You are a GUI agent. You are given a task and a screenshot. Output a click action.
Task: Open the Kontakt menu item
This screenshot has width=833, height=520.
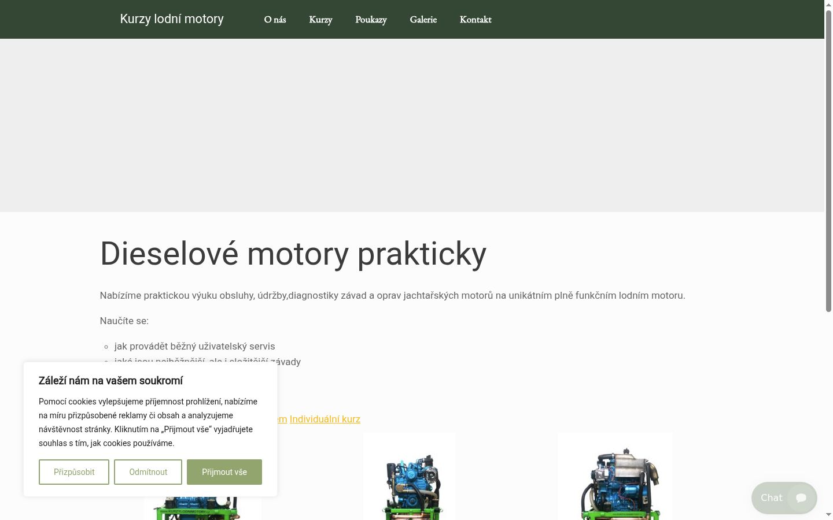coord(476,20)
